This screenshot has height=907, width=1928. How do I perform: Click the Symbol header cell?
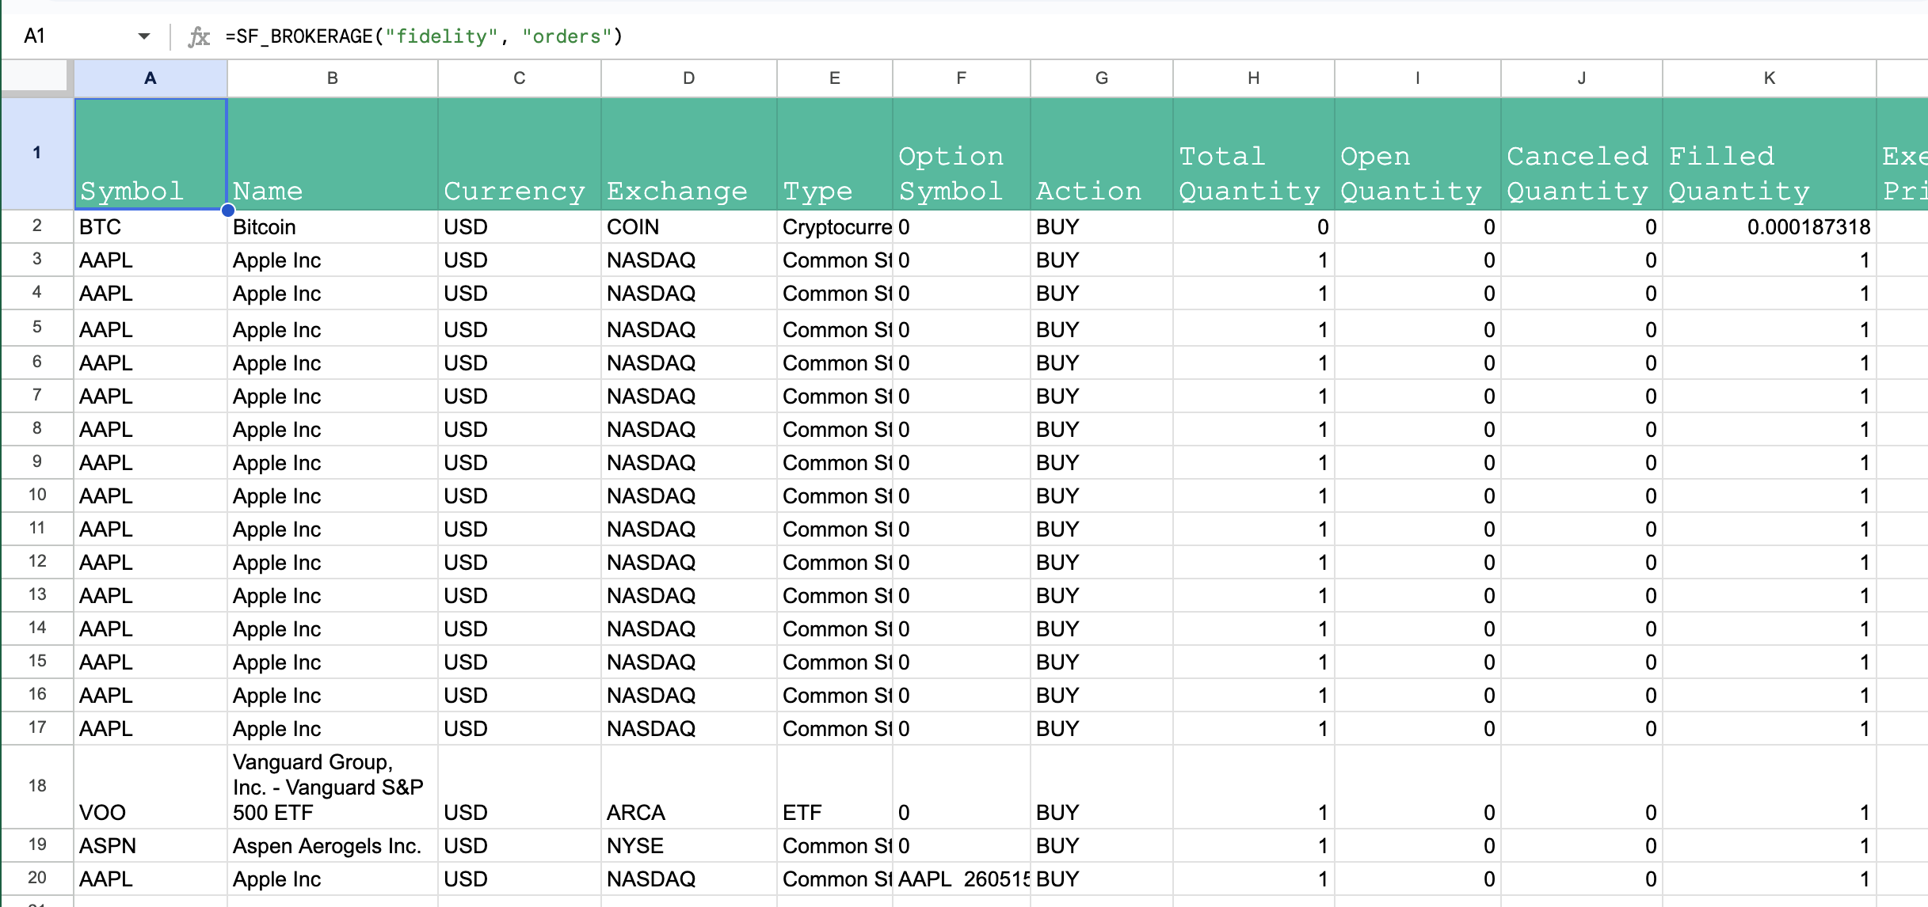click(x=151, y=154)
